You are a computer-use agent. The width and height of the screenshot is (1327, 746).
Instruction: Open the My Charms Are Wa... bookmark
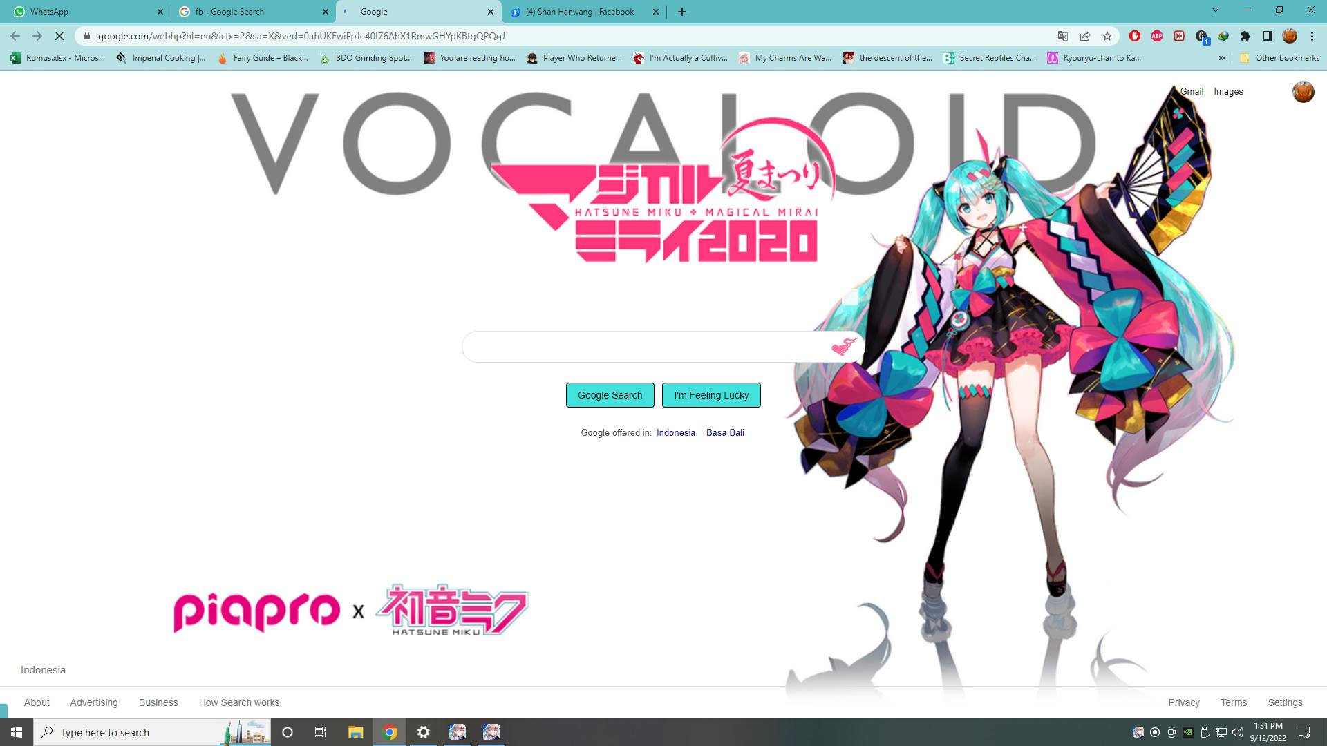tap(785, 58)
